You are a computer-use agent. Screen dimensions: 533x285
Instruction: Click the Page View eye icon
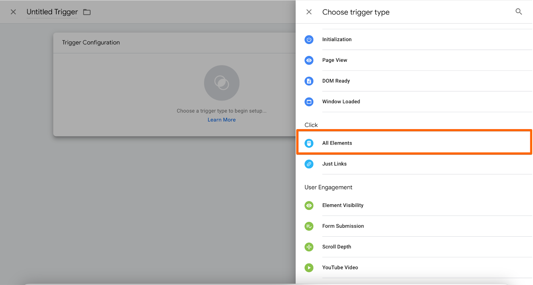coord(309,60)
